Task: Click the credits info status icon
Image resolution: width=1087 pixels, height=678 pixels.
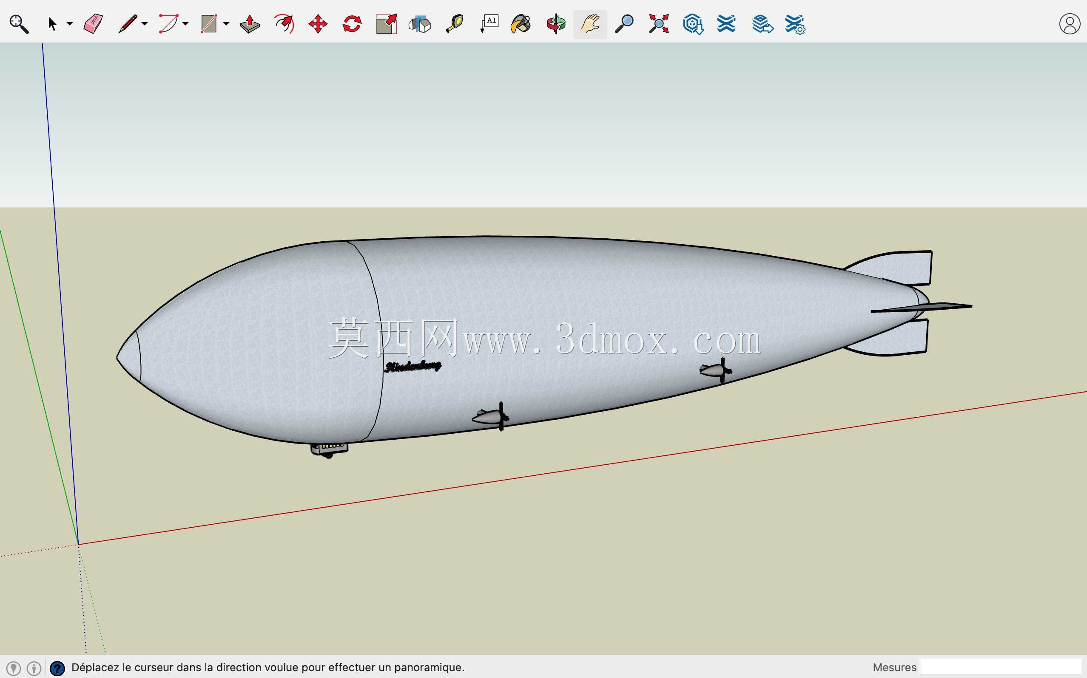Action: click(34, 669)
